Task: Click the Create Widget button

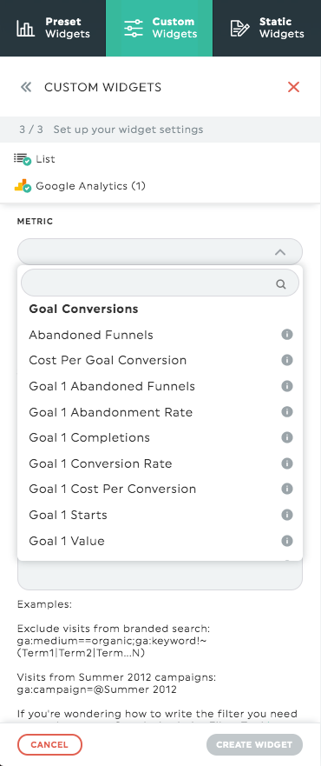Action: (x=254, y=745)
